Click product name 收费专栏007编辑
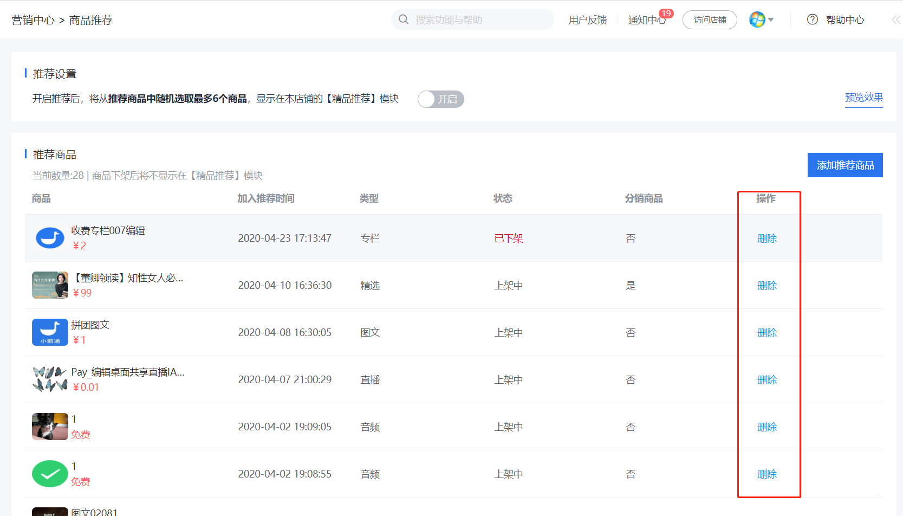Viewport: 903px width, 516px height. point(108,230)
